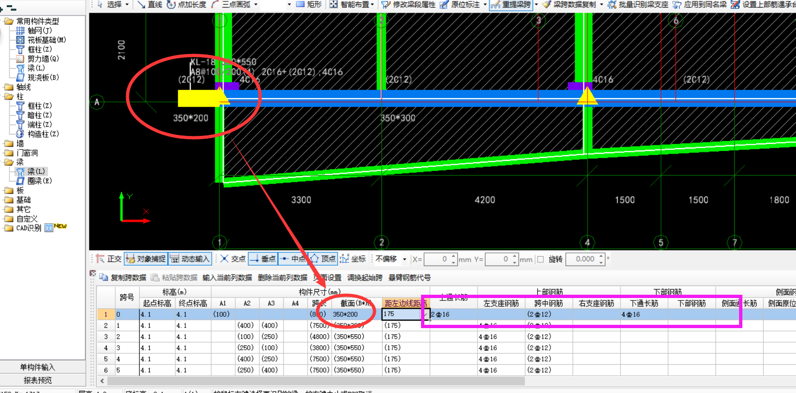Viewport: 796px width, 393px height.
Task: Toggle 顶点 vertex snap
Action: [323, 259]
